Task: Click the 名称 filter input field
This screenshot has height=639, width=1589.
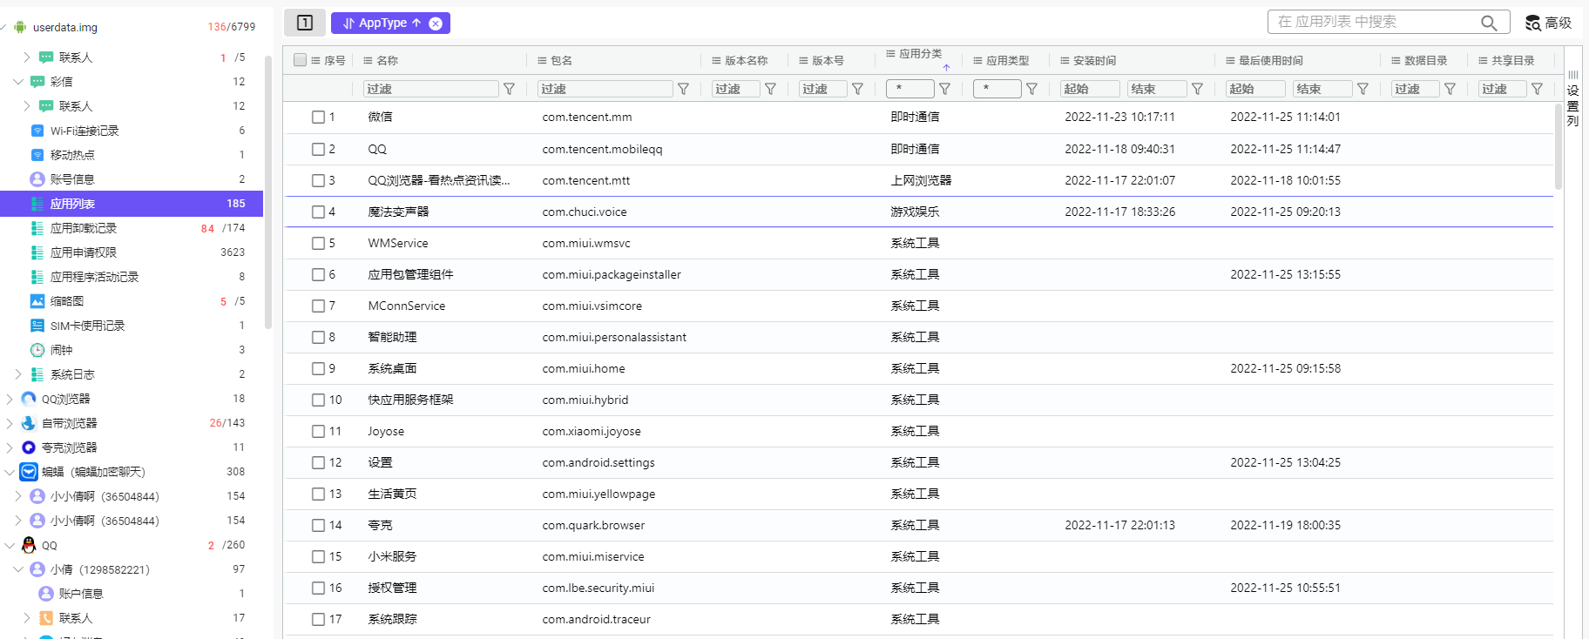Action: (431, 89)
